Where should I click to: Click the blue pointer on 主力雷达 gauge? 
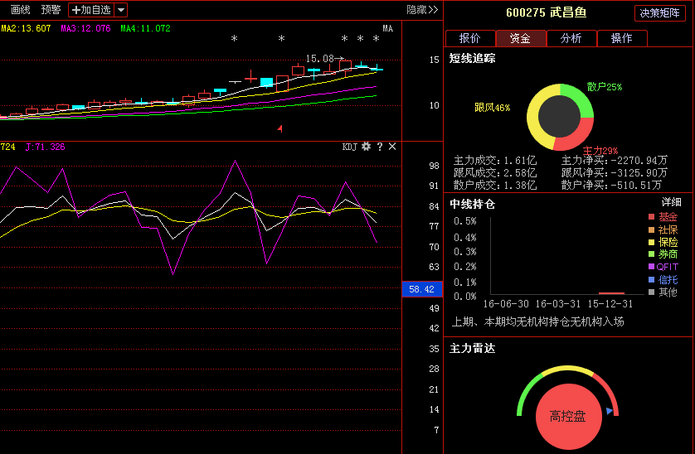tap(610, 411)
